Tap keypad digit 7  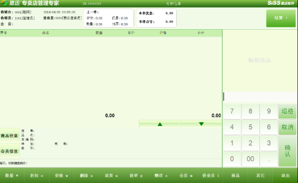(232, 111)
